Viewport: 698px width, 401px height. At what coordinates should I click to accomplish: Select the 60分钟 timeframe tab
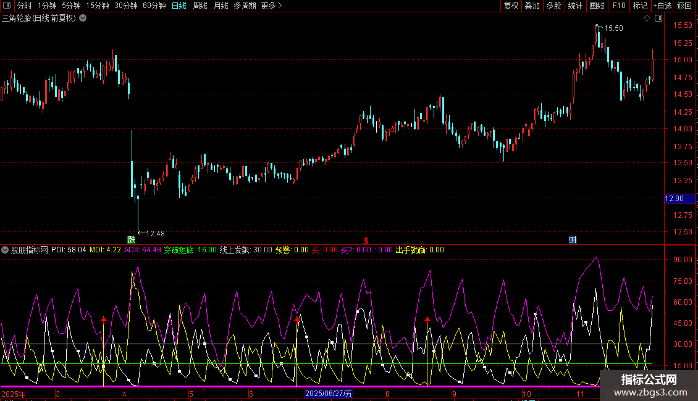[x=154, y=6]
